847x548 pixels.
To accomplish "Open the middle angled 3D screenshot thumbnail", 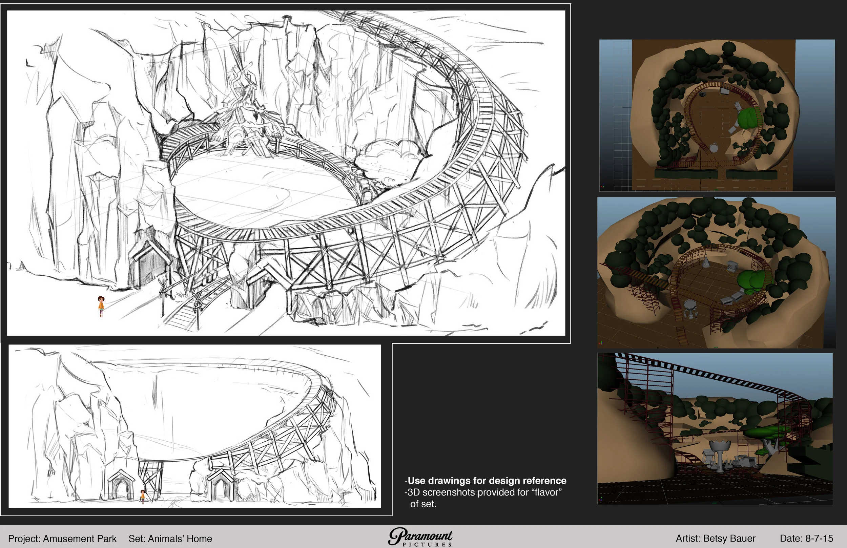I will coord(716,272).
